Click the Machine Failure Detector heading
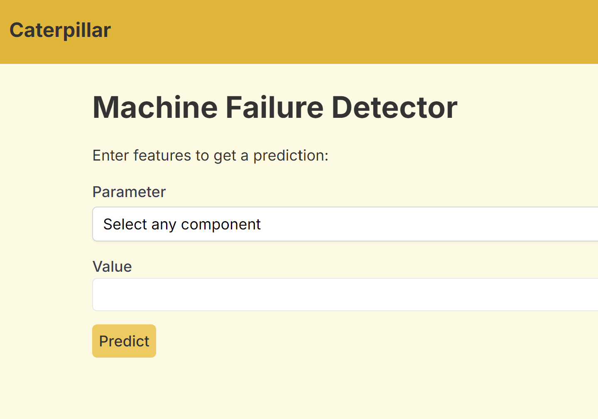This screenshot has width=598, height=419. tap(275, 107)
